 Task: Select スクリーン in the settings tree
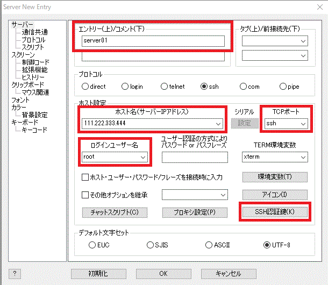pos(23,55)
